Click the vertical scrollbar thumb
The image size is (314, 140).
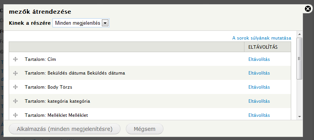[300, 59]
